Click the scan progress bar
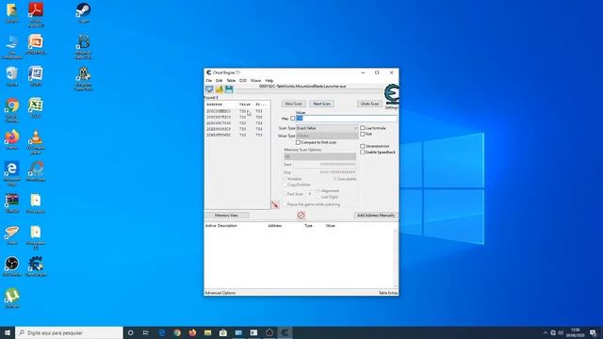 click(310, 92)
